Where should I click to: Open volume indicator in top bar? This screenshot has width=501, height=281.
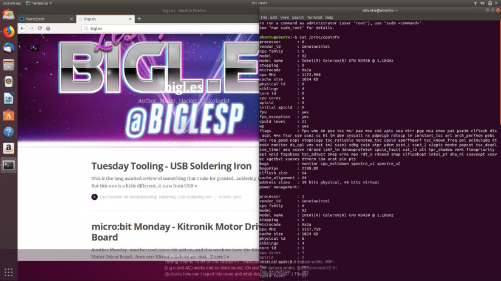[482, 3]
